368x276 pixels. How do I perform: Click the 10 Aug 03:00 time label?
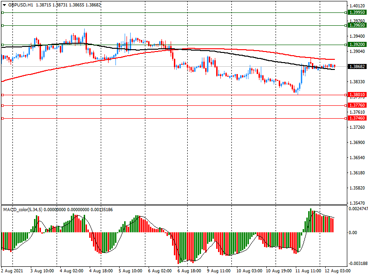click(x=249, y=271)
